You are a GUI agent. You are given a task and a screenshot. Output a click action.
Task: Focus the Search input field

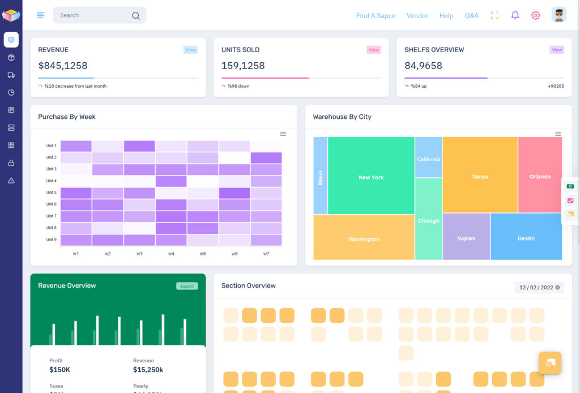(x=100, y=15)
